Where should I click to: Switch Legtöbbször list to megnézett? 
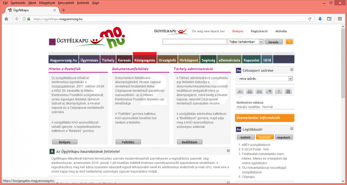pyautogui.click(x=284, y=137)
